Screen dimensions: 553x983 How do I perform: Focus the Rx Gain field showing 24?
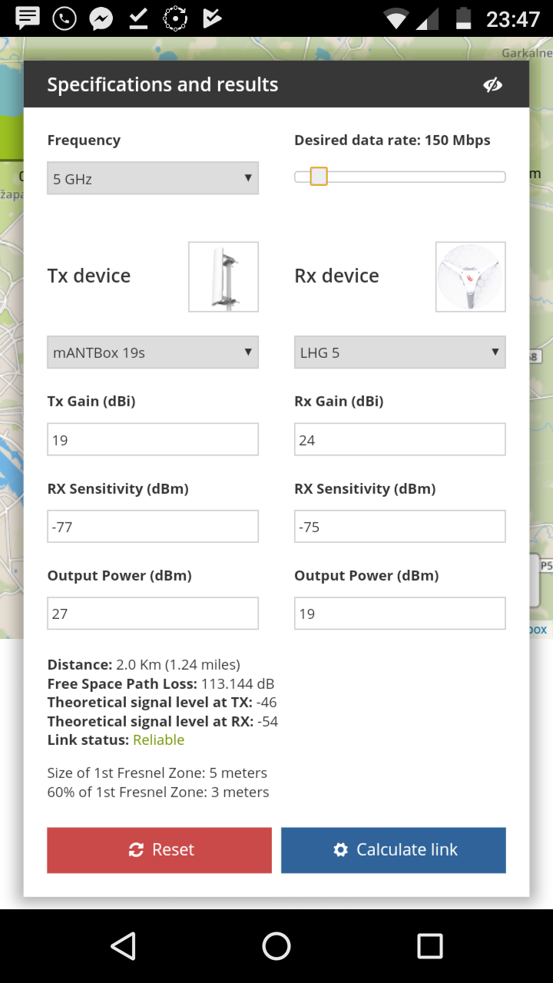(400, 439)
